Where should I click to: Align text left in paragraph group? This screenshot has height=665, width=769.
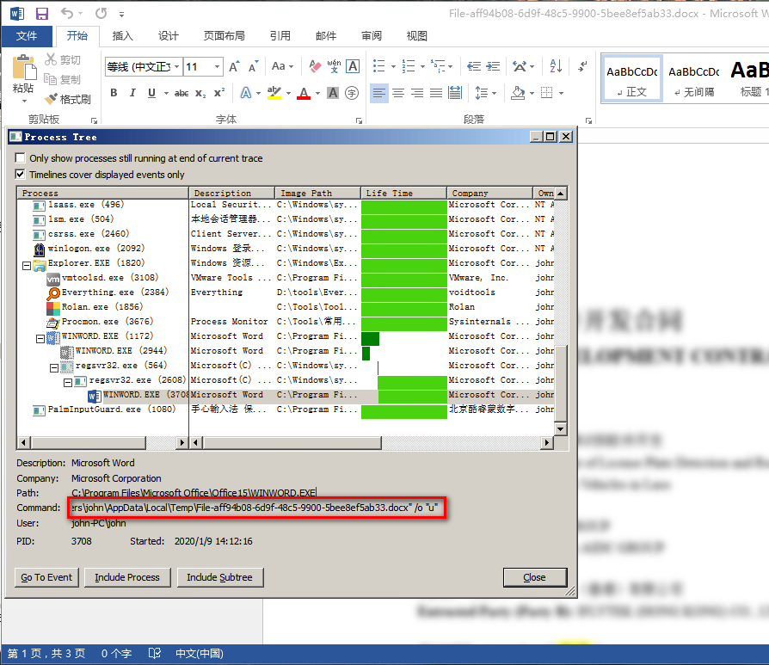(x=378, y=93)
